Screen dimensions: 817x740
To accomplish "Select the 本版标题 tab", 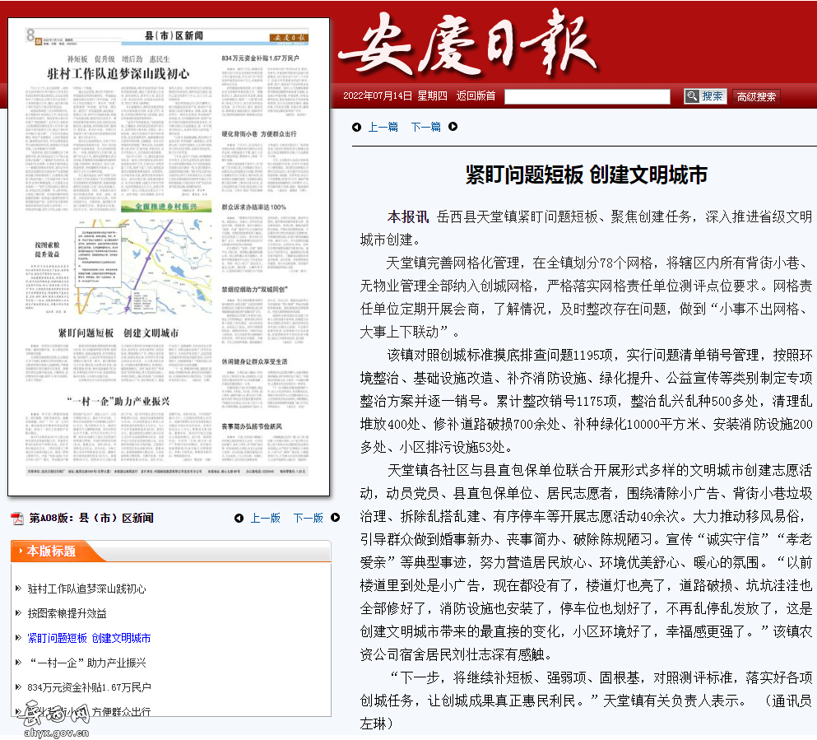I will (51, 552).
